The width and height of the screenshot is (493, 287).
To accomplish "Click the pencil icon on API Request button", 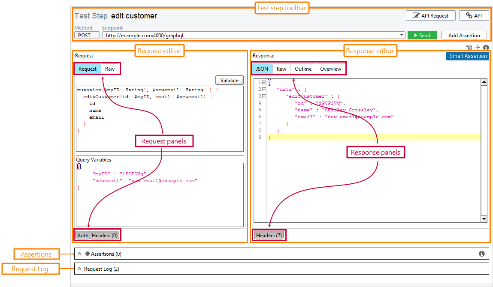I will tap(416, 15).
